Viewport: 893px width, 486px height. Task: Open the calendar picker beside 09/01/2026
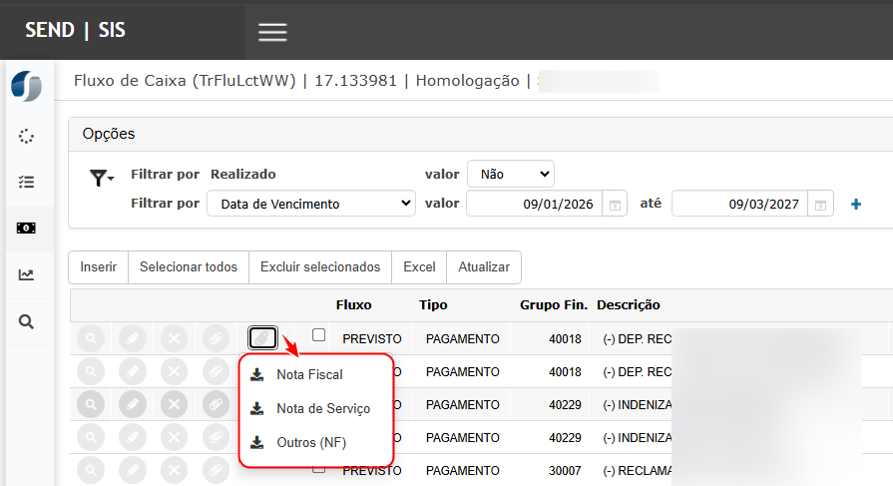(616, 205)
